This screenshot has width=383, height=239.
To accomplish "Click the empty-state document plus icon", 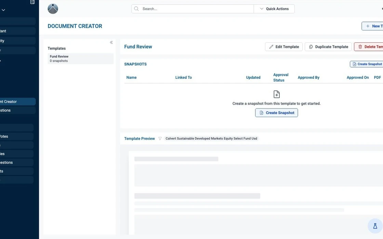I will [x=277, y=94].
